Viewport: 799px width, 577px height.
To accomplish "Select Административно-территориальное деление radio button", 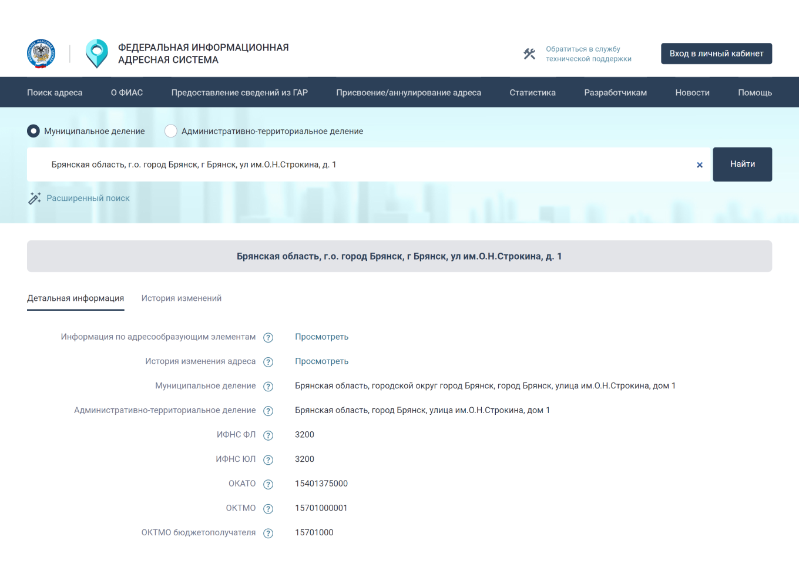I will click(171, 131).
